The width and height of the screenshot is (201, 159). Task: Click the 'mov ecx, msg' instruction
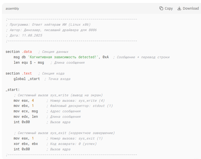point(26,111)
